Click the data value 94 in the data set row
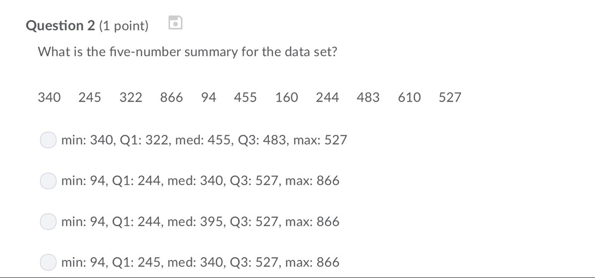 [x=209, y=97]
